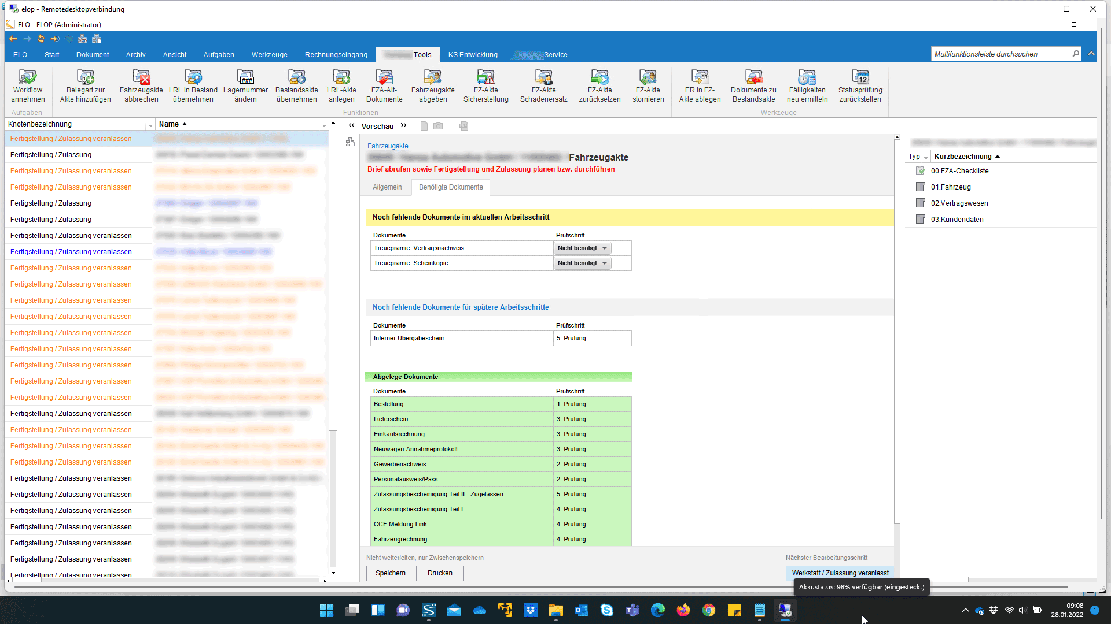Image resolution: width=1111 pixels, height=624 pixels.
Task: Click the refresh icon in quick access bar
Action: pos(41,39)
